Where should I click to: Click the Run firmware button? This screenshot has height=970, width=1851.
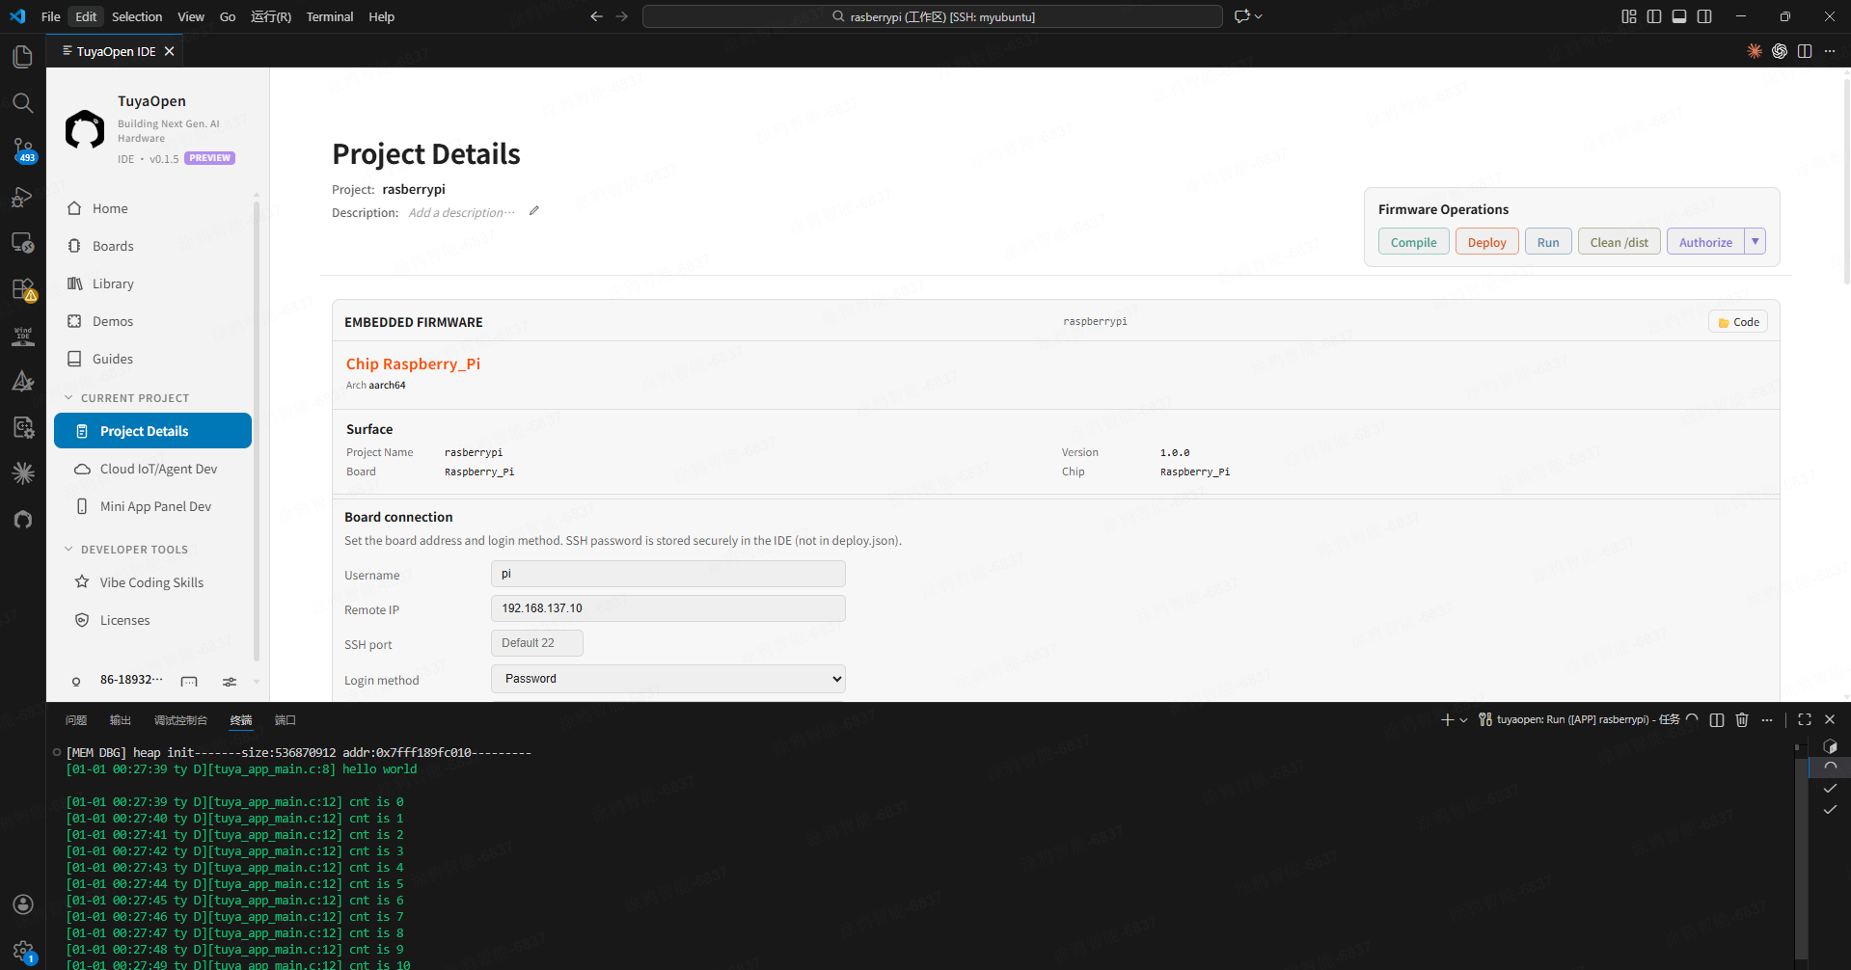(1548, 242)
